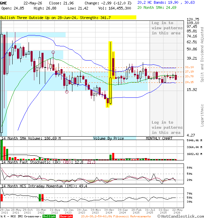Click the red Bearish legend badge

tap(66, 216)
